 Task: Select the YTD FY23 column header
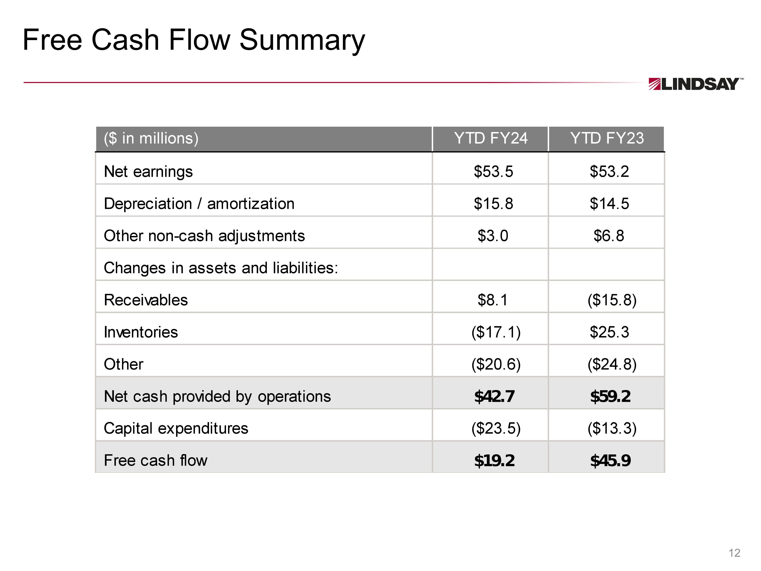pyautogui.click(x=607, y=138)
